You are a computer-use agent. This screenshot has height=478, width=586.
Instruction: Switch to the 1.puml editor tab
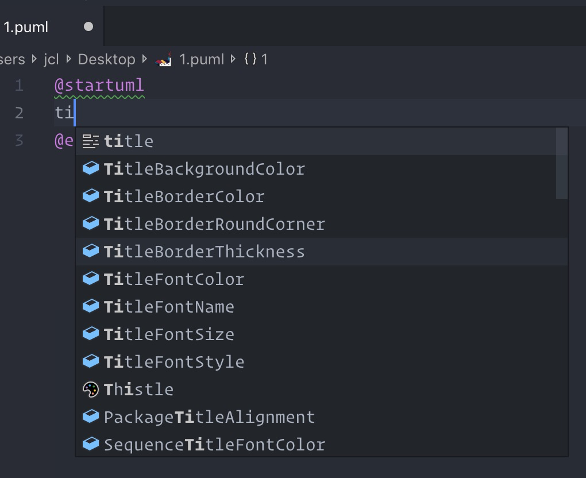pyautogui.click(x=27, y=26)
